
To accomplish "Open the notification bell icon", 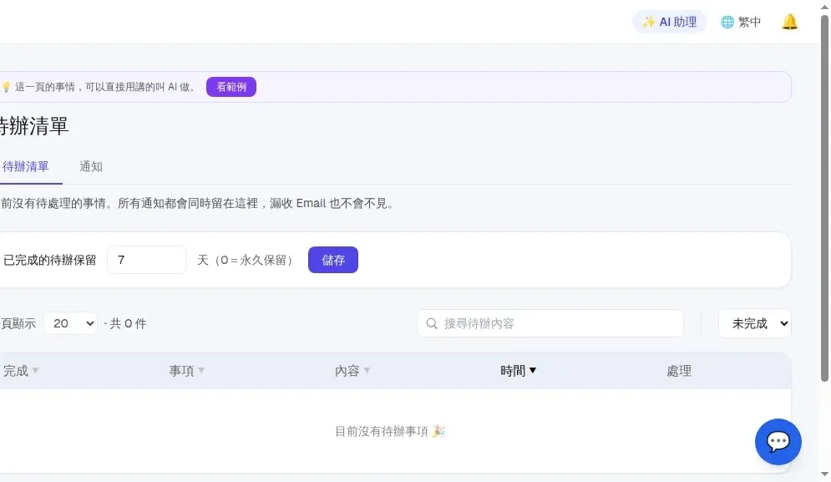I will click(790, 22).
